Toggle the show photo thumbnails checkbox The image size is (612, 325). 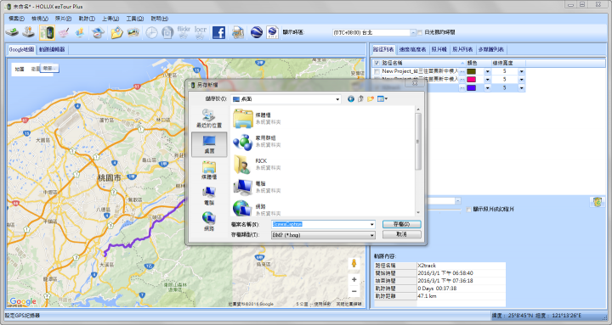[468, 210]
